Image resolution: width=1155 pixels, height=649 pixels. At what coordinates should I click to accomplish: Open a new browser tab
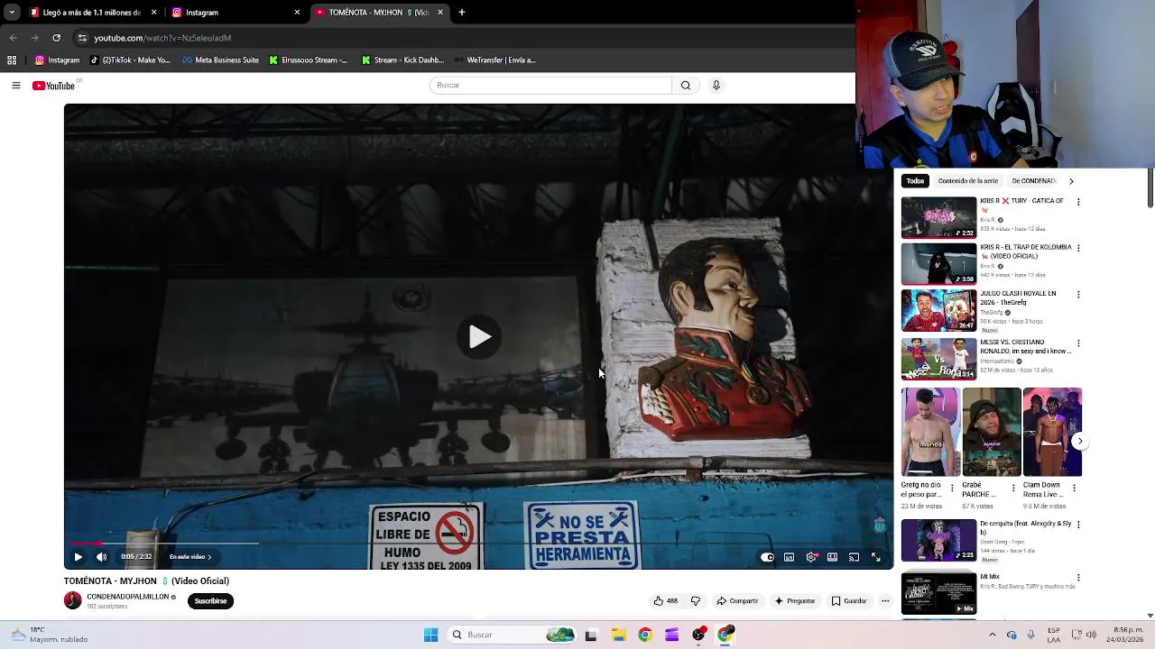click(x=462, y=13)
